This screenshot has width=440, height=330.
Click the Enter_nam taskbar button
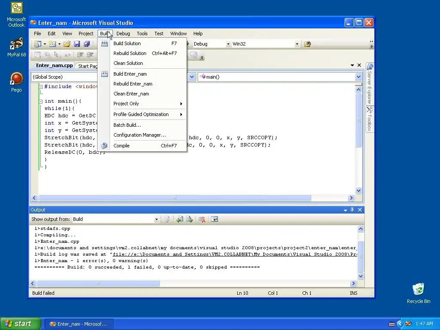tap(78, 324)
